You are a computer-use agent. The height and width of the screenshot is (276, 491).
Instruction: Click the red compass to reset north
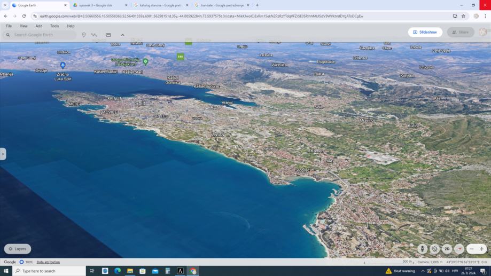[459, 249]
